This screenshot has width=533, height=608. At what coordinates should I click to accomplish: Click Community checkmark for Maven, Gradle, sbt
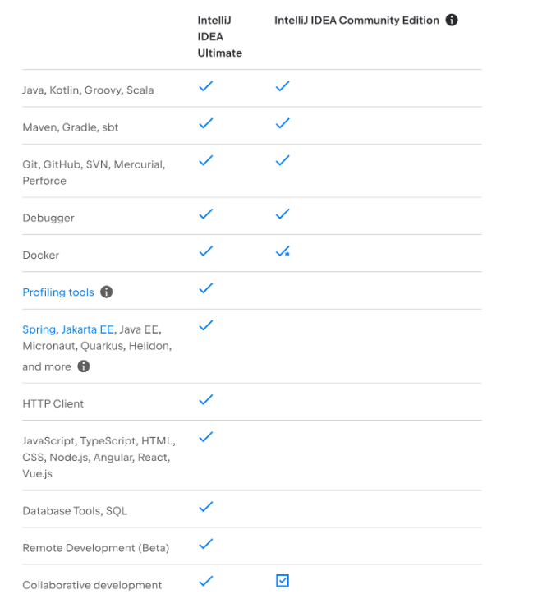tap(283, 123)
